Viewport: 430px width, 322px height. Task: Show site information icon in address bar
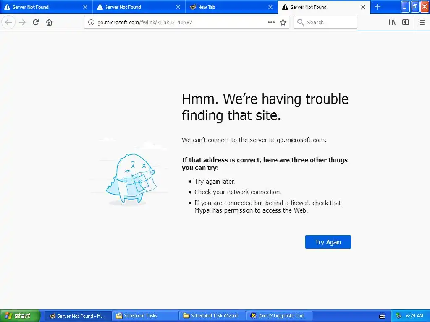[x=91, y=23]
